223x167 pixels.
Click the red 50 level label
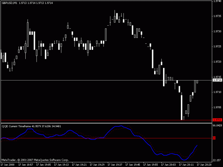point(214,138)
